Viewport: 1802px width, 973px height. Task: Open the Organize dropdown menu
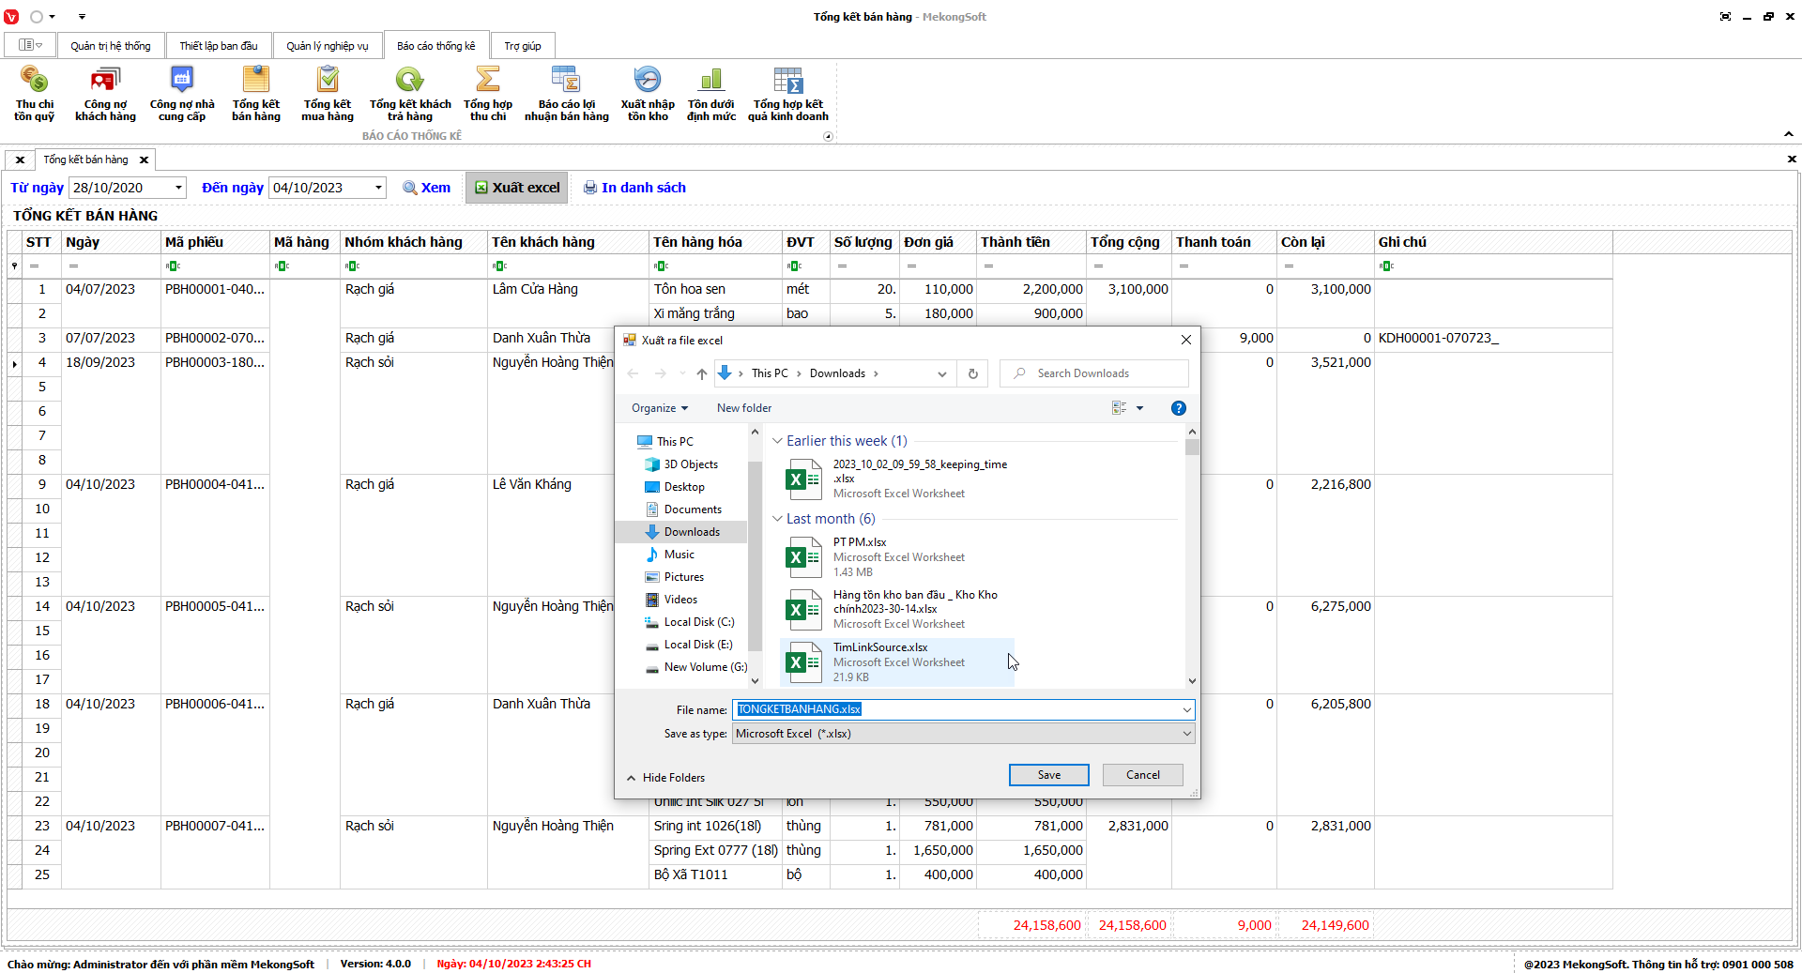(x=659, y=408)
